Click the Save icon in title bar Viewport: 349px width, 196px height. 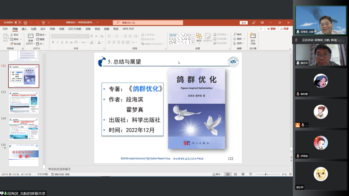(x=25, y=23)
